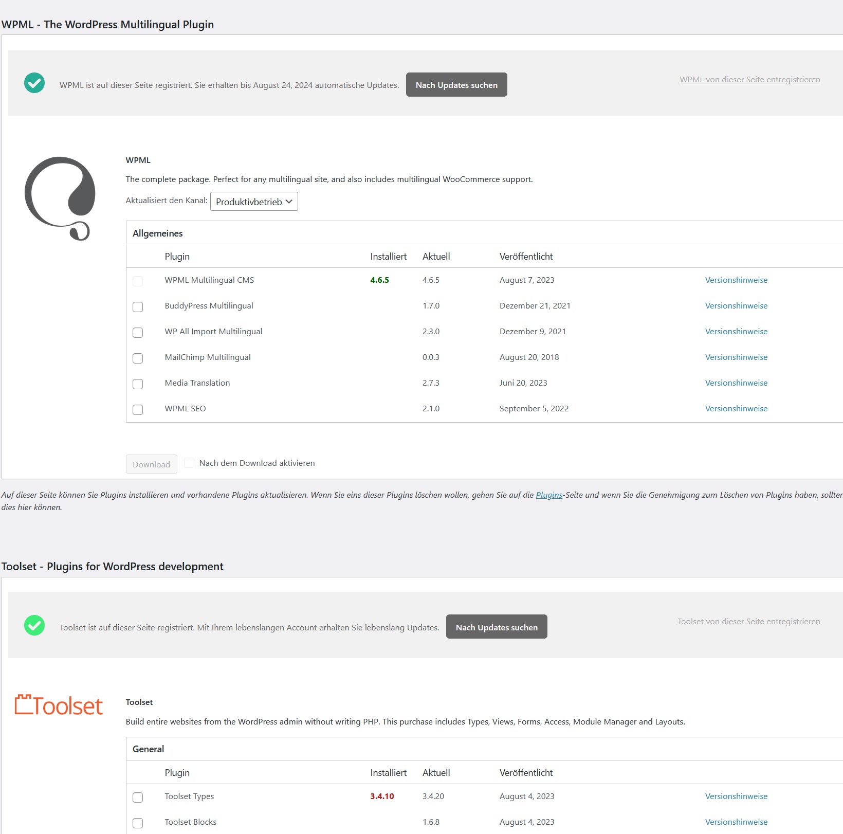The image size is (843, 834).
Task: Click 'WPML von dieser Seite entregistrieren' link
Action: [x=750, y=80]
